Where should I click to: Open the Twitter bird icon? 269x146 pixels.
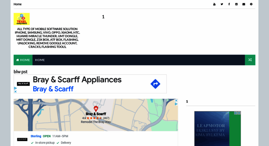click(222, 4)
